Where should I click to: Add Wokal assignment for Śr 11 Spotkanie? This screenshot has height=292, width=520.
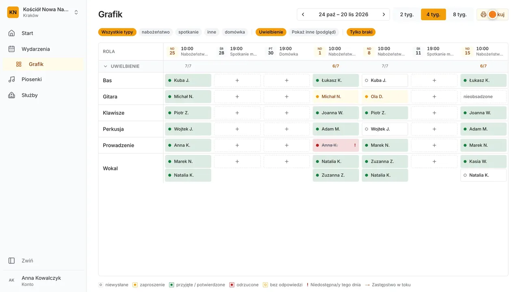pyautogui.click(x=434, y=161)
